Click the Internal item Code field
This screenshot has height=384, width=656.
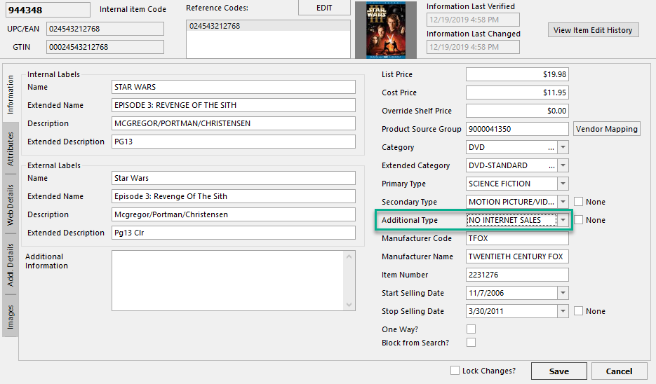pyautogui.click(x=48, y=10)
